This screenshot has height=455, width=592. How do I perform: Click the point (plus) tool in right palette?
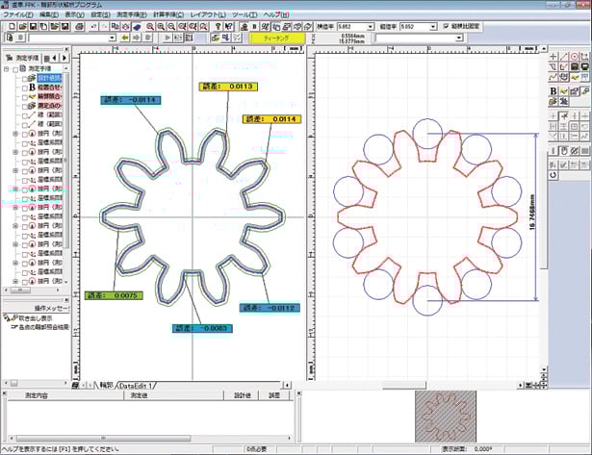pyautogui.click(x=553, y=57)
